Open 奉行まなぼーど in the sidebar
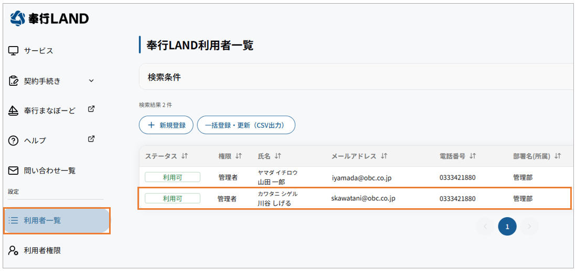The width and height of the screenshot is (577, 271). 49,110
